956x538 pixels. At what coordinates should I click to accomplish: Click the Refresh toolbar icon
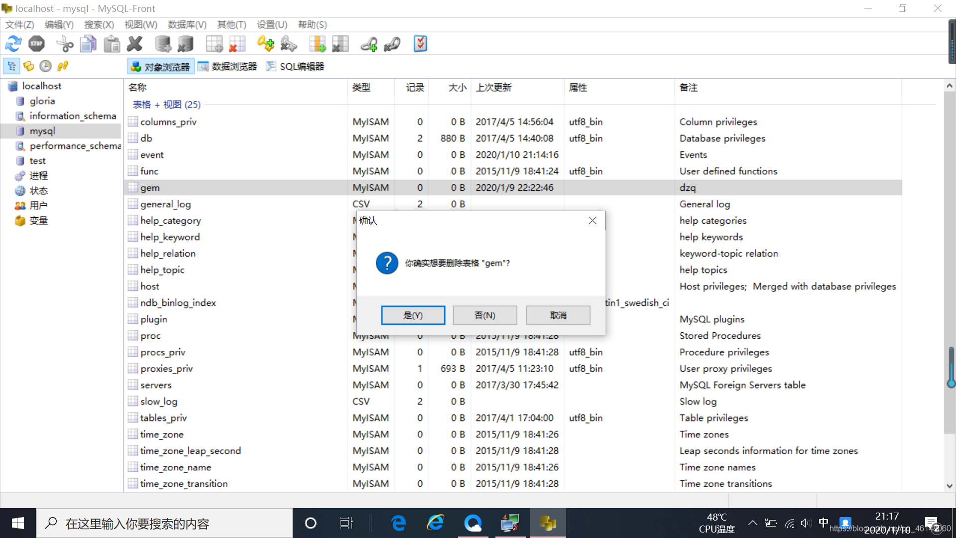pos(13,44)
